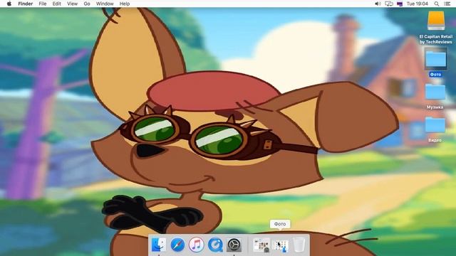This screenshot has width=456, height=256.
Task: Open the left folder stack in Dock
Action: click(261, 245)
